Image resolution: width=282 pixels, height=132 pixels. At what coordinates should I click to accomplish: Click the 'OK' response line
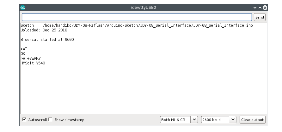23,54
